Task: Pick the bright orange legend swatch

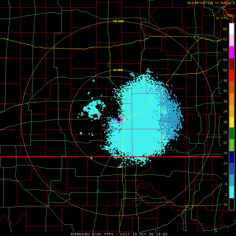Action: pyautogui.click(x=232, y=99)
